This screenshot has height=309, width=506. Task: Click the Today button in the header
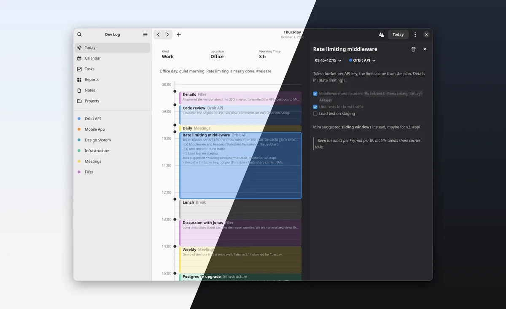(398, 35)
